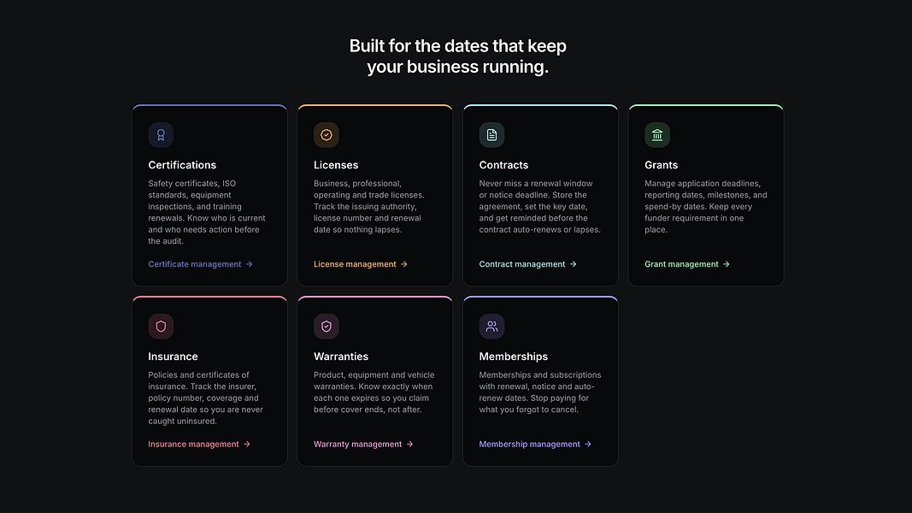Select the Certifications card title
The width and height of the screenshot is (912, 513).
(x=182, y=165)
